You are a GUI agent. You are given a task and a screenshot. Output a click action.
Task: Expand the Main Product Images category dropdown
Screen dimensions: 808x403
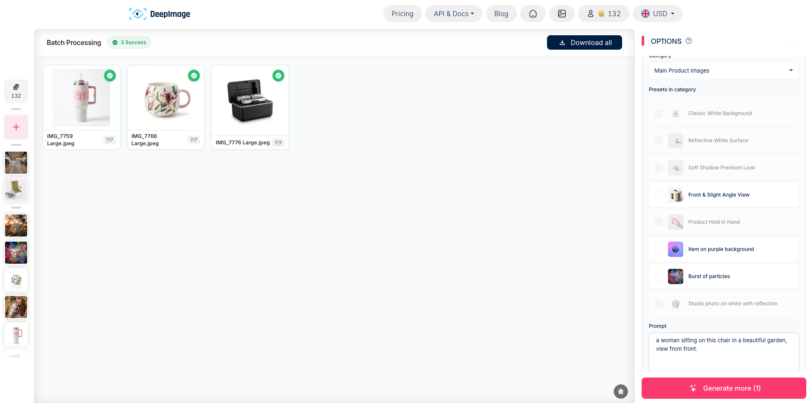click(724, 70)
